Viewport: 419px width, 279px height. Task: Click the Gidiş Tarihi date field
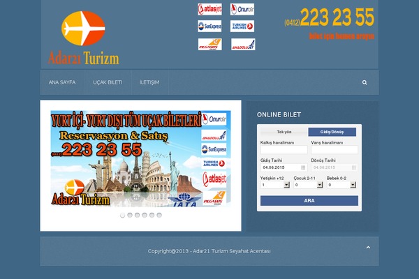(284, 167)
